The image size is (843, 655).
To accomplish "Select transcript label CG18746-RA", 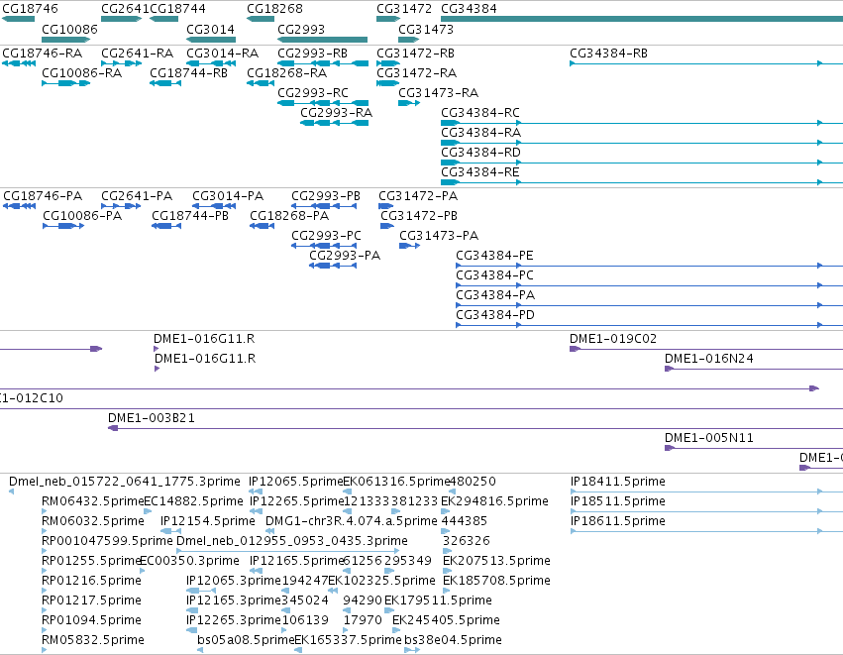I will [42, 54].
